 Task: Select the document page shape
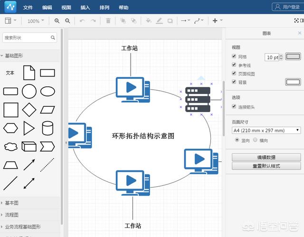click(x=29, y=73)
